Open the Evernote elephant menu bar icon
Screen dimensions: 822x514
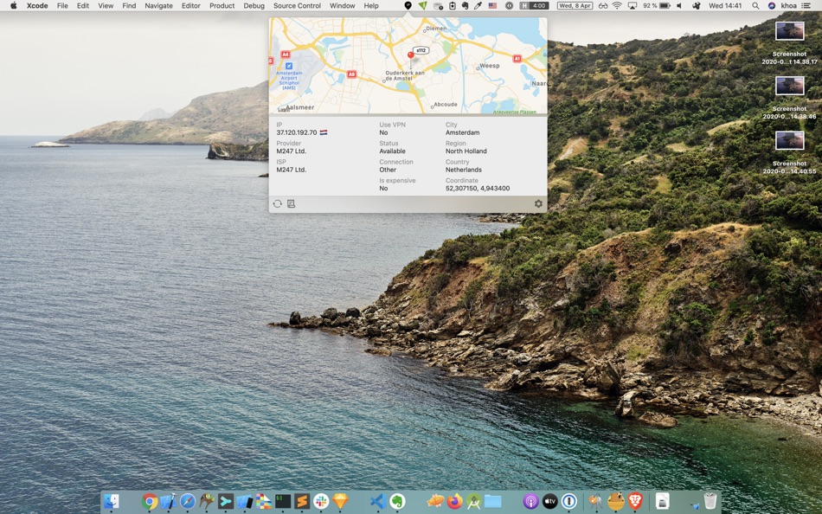point(465,6)
